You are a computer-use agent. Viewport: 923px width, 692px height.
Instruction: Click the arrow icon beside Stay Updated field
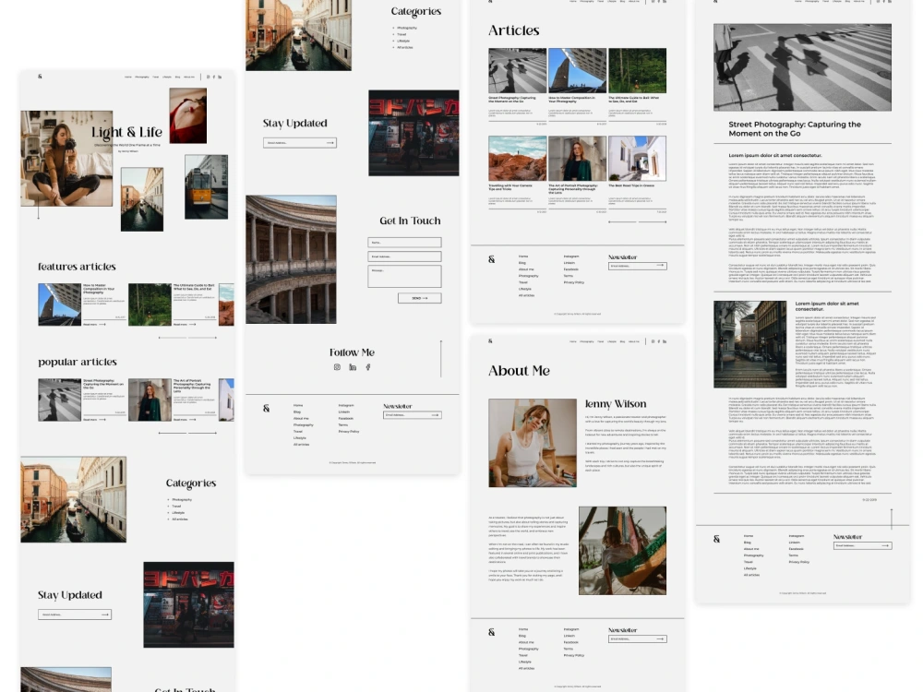point(330,143)
